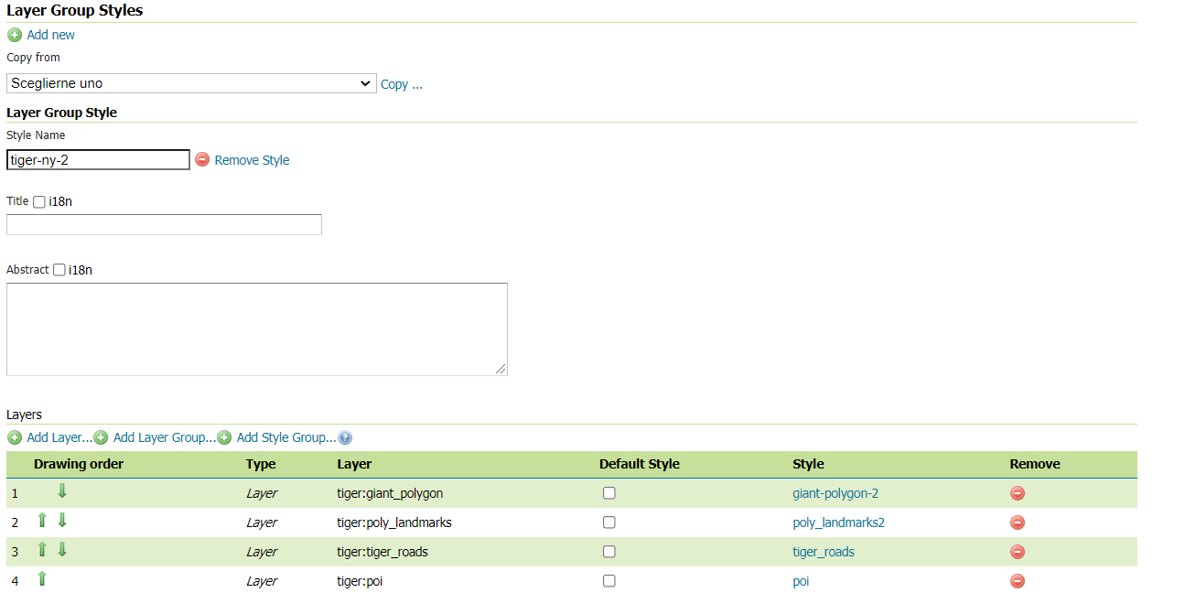Move tiger:poly_landmarks layer up in order
The width and height of the screenshot is (1185, 614).
41,521
